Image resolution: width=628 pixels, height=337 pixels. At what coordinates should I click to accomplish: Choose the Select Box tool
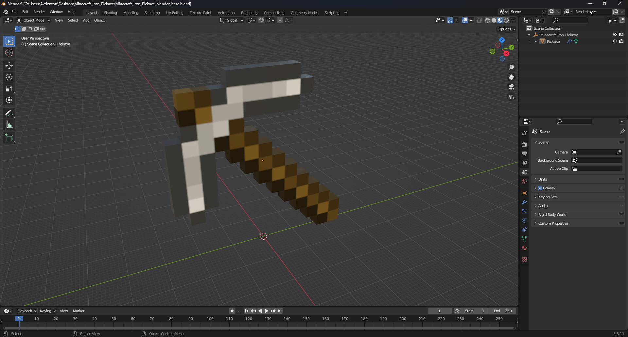9,41
